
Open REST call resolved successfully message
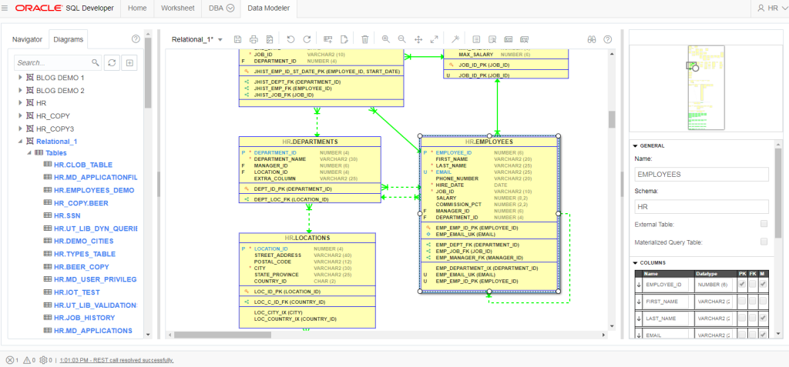[x=117, y=361]
